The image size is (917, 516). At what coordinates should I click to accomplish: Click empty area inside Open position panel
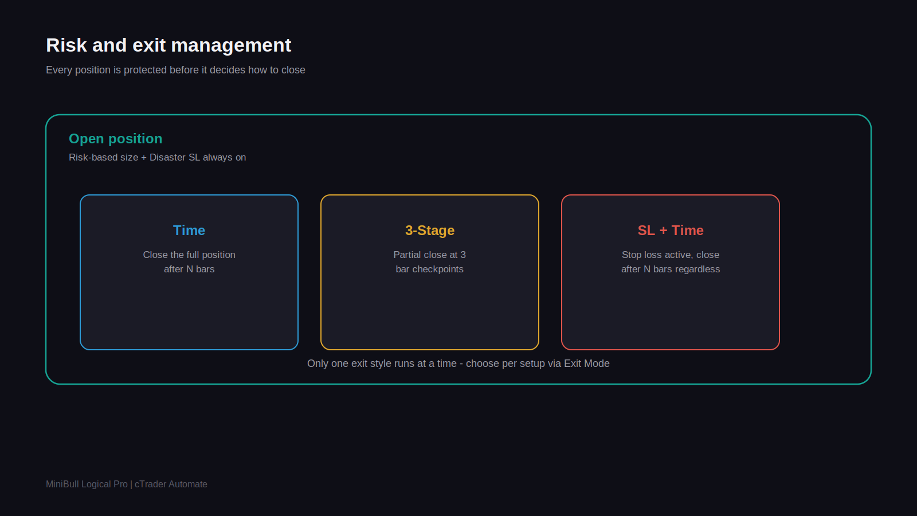[825, 269]
